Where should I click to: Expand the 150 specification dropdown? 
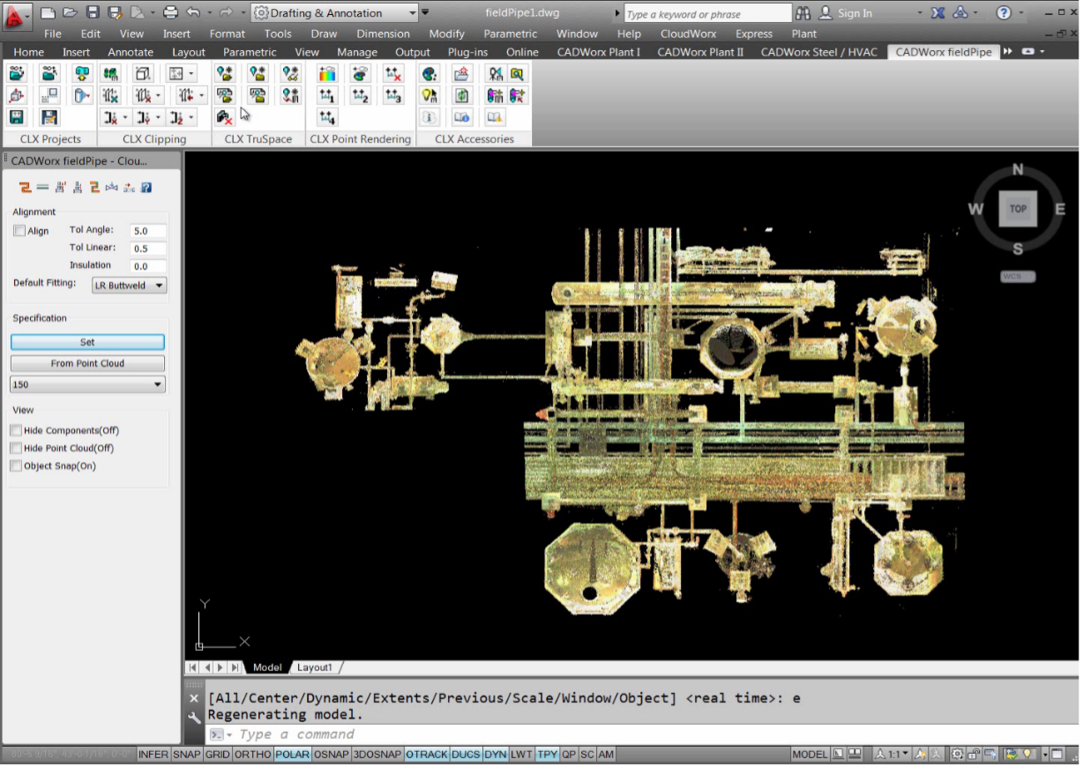click(x=87, y=384)
